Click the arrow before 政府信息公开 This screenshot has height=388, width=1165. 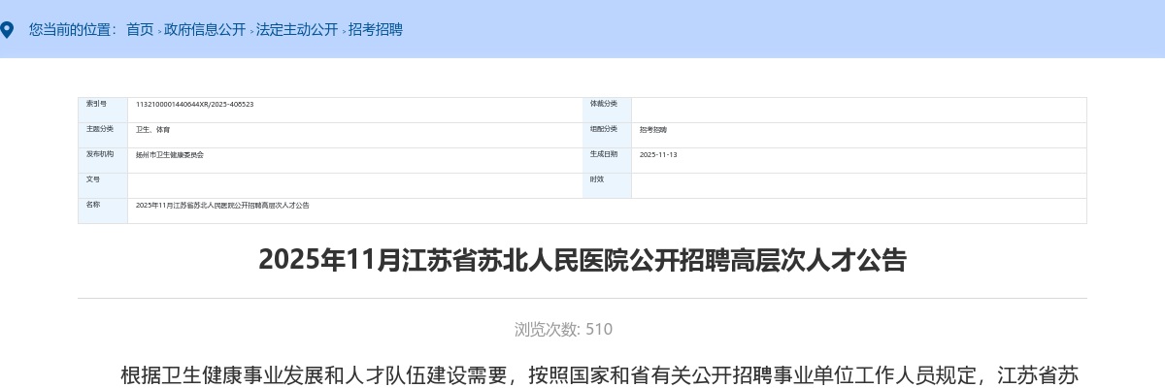158,32
